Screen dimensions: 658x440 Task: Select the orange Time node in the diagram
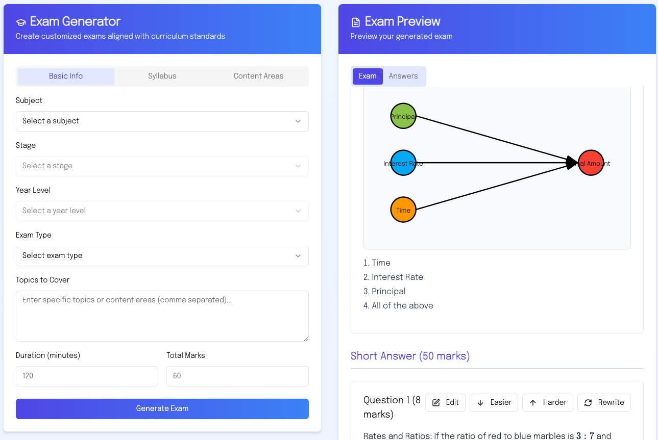coord(403,210)
